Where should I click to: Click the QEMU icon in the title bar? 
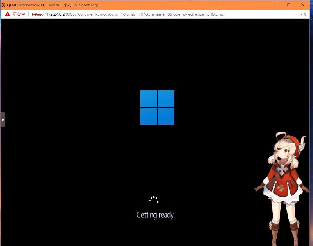pos(4,5)
